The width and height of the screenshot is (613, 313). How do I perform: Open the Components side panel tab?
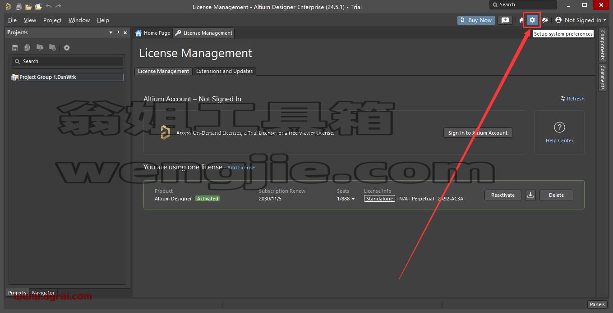point(602,45)
